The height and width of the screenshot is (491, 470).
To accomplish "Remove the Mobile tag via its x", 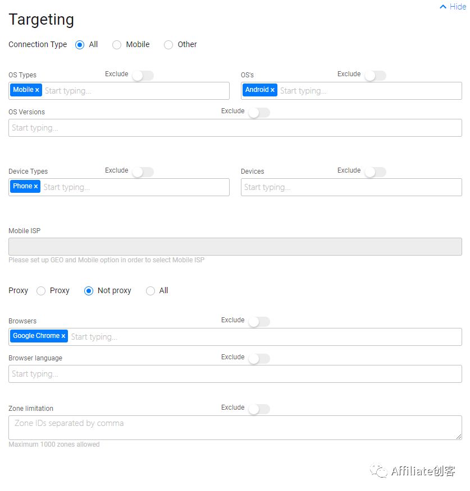I will click(37, 90).
